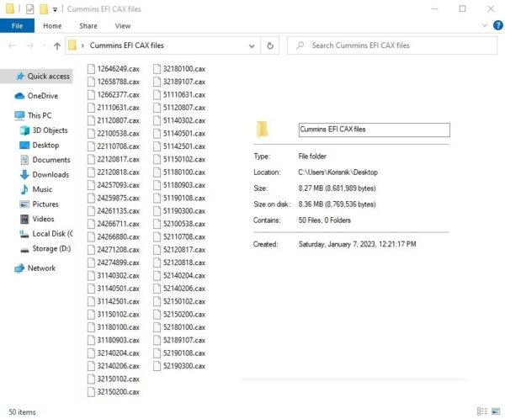Screen dimensions: 505x419
Task: Open Desktop in the sidebar
Action: pyautogui.click(x=40, y=145)
